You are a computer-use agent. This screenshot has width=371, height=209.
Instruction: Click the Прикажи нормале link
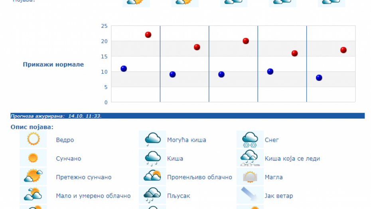point(53,64)
